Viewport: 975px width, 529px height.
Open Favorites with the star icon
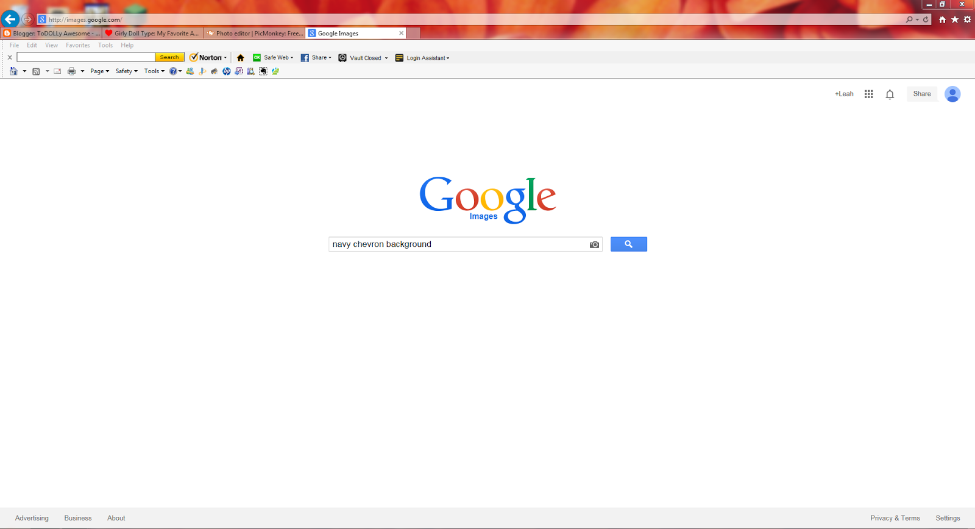(x=955, y=20)
